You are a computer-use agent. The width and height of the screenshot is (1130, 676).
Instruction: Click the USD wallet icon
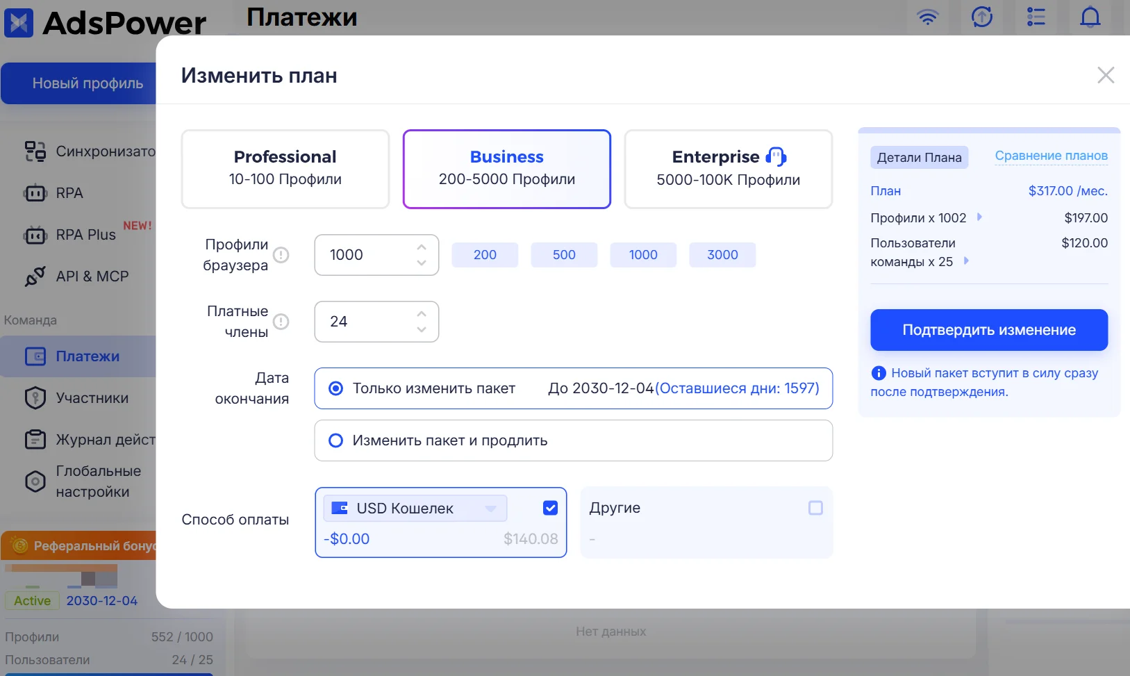[340, 508]
